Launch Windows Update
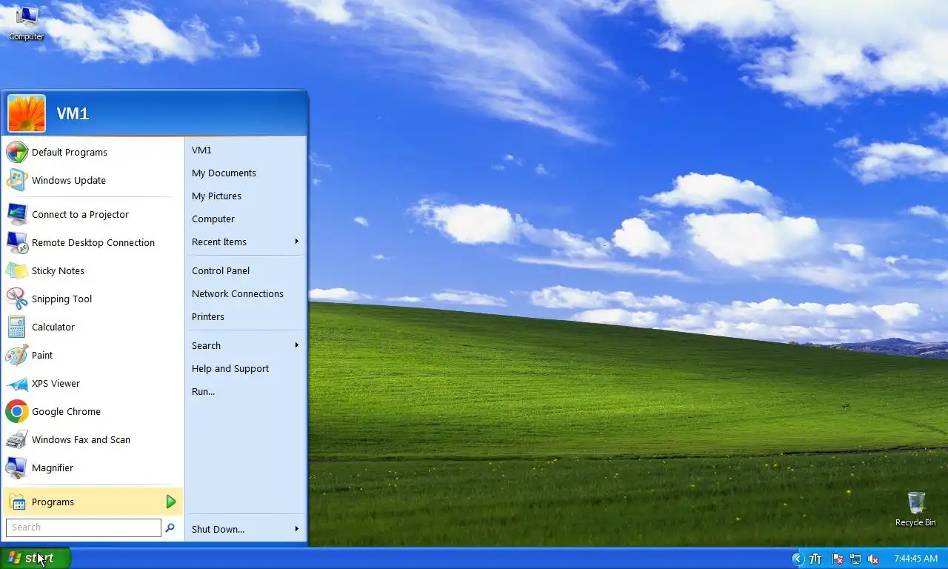Screen dimensions: 948x569 tap(93, 180)
